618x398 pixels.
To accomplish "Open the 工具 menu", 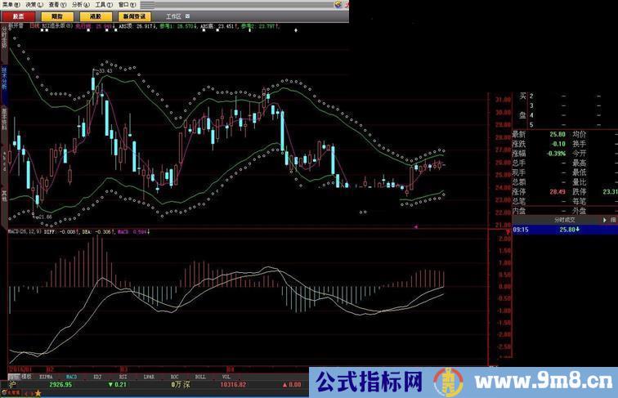I will (103, 3).
